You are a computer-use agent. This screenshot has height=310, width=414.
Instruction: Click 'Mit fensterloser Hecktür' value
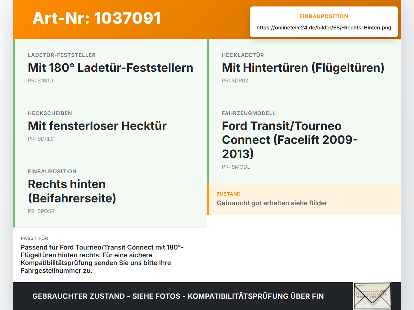coord(97,126)
